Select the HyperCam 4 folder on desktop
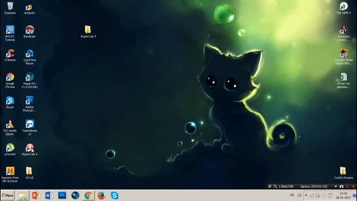Screen dimensions: 357x201 coord(88,32)
